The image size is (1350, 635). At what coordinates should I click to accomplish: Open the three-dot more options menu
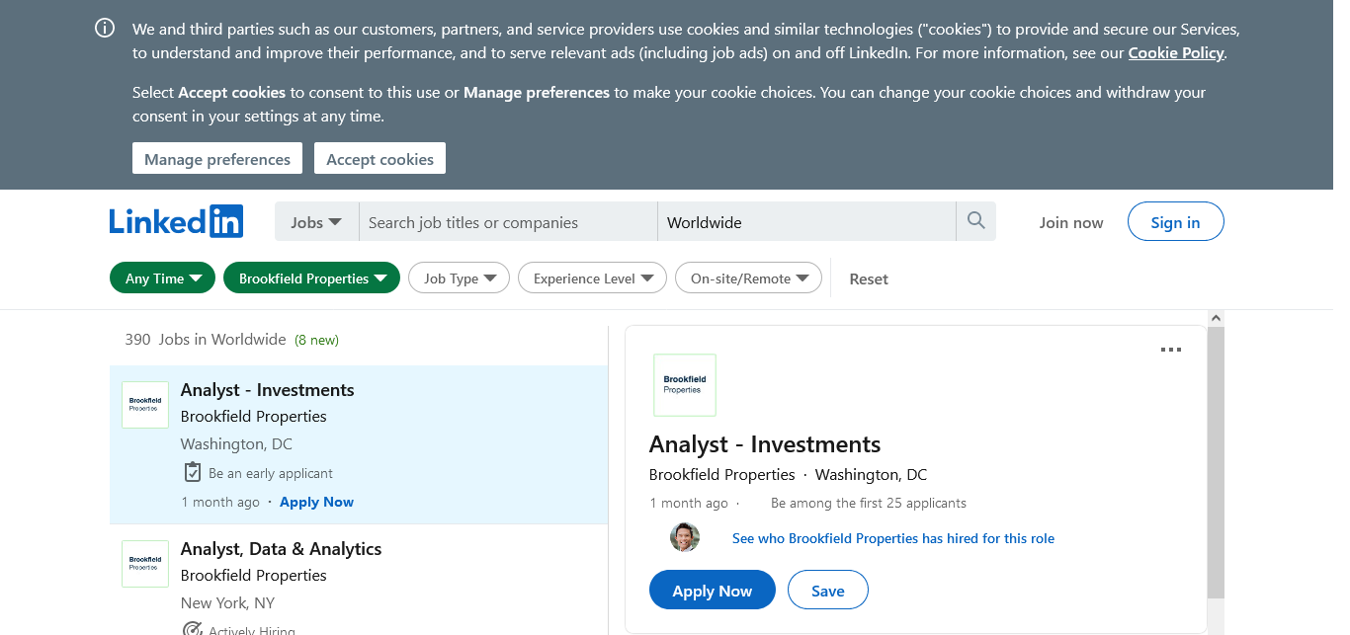tap(1170, 350)
